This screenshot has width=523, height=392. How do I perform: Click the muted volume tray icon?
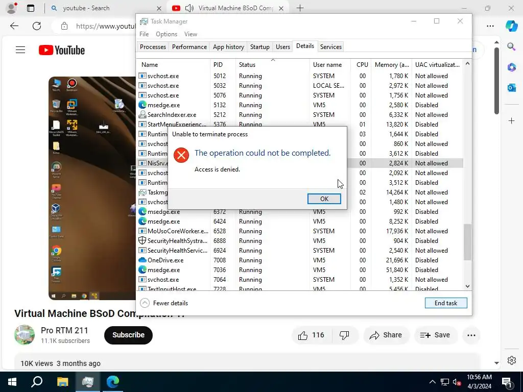pyautogui.click(x=457, y=382)
